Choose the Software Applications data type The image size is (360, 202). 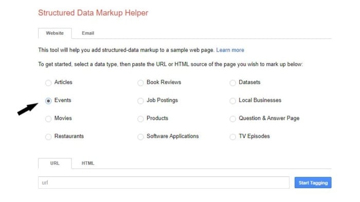click(140, 137)
